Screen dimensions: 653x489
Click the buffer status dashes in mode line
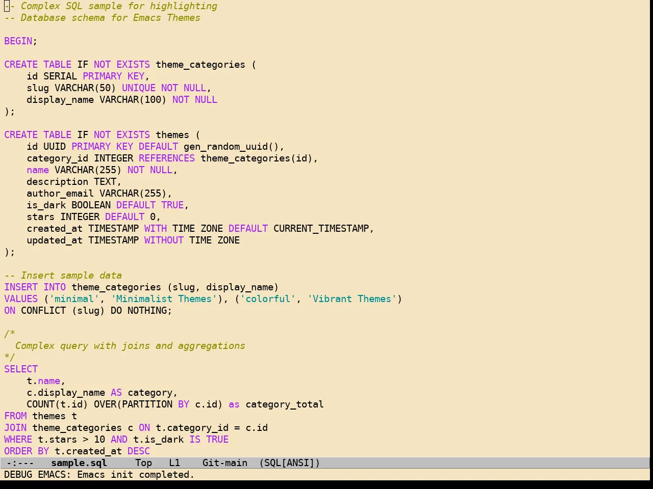pos(20,463)
